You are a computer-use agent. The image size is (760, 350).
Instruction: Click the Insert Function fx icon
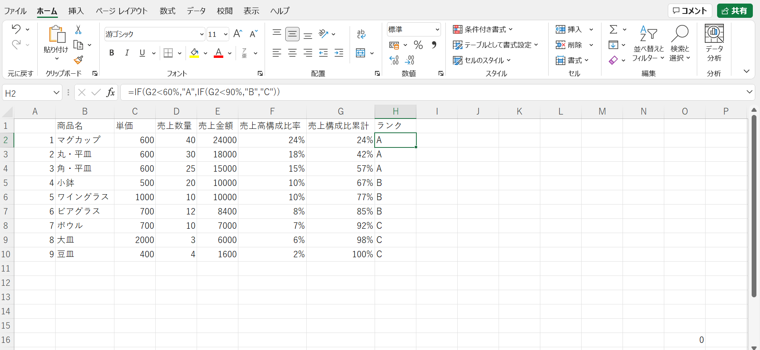click(x=110, y=93)
